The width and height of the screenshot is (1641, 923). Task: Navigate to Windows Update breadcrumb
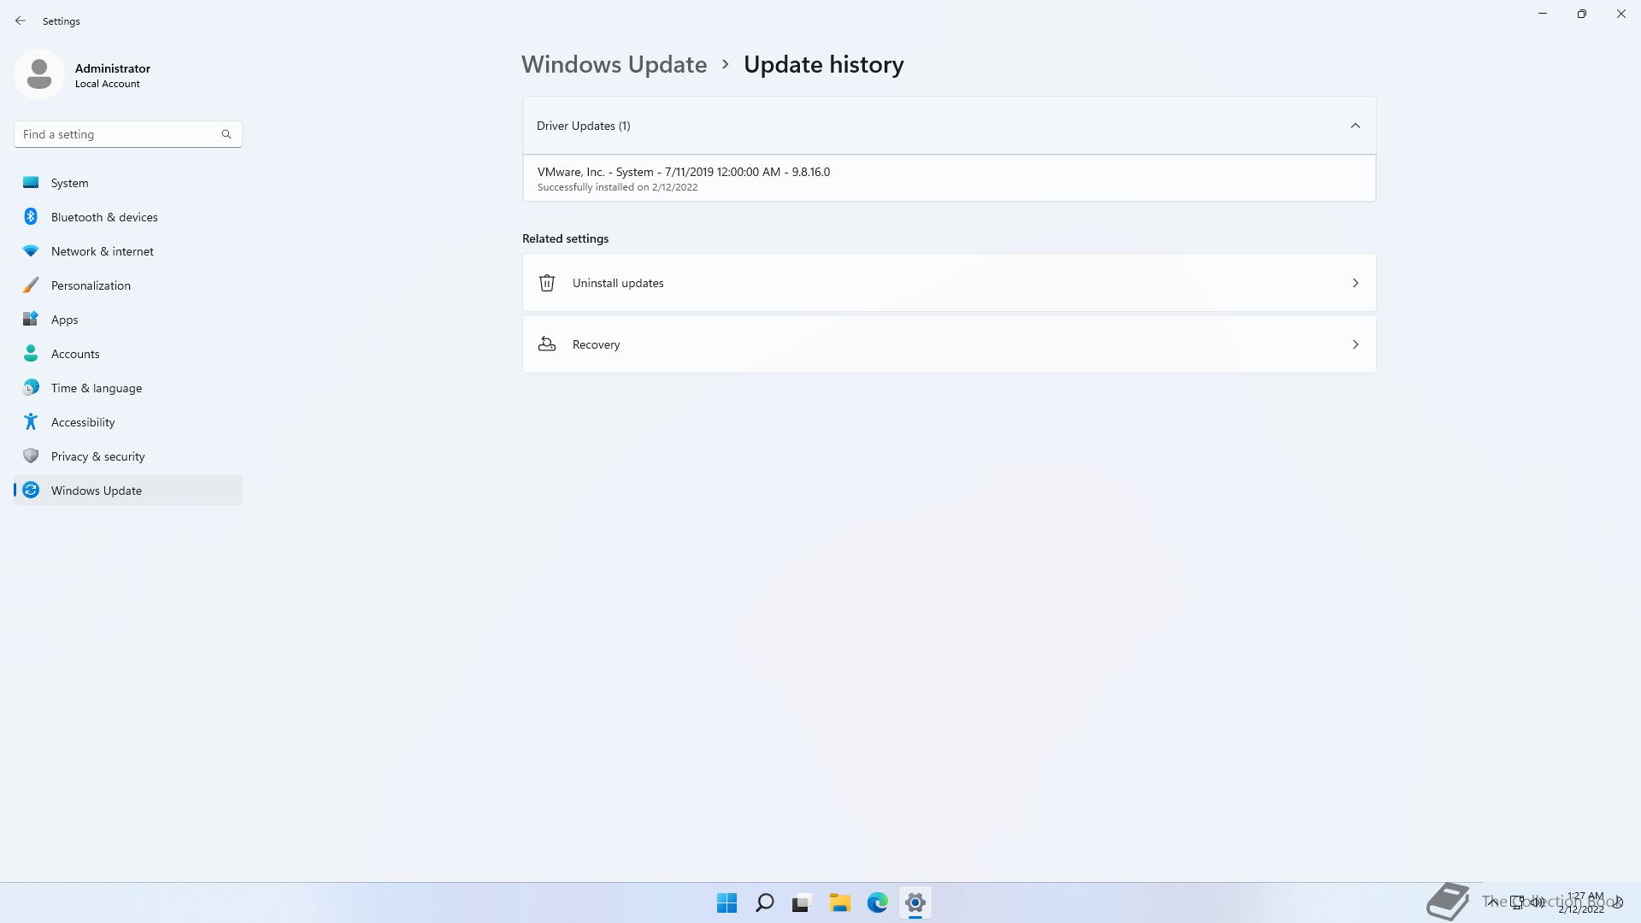tap(615, 64)
